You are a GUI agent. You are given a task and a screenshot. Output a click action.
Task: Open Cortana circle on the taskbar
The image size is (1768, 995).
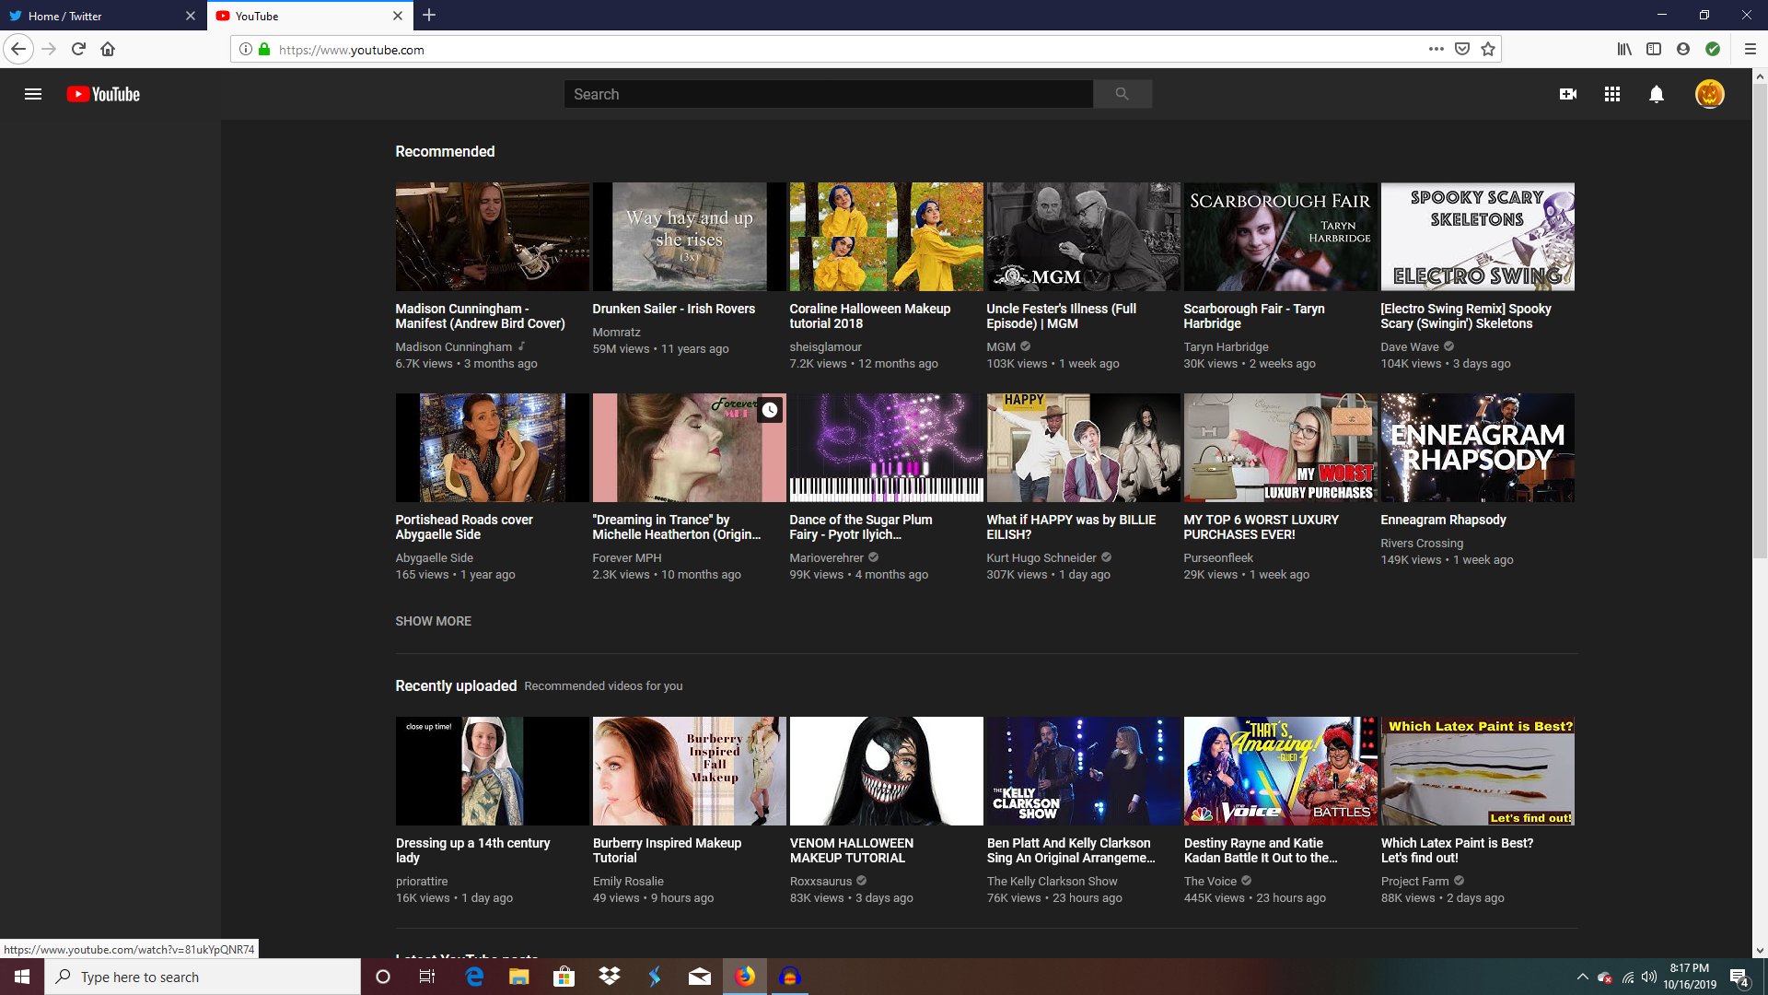coord(383,977)
